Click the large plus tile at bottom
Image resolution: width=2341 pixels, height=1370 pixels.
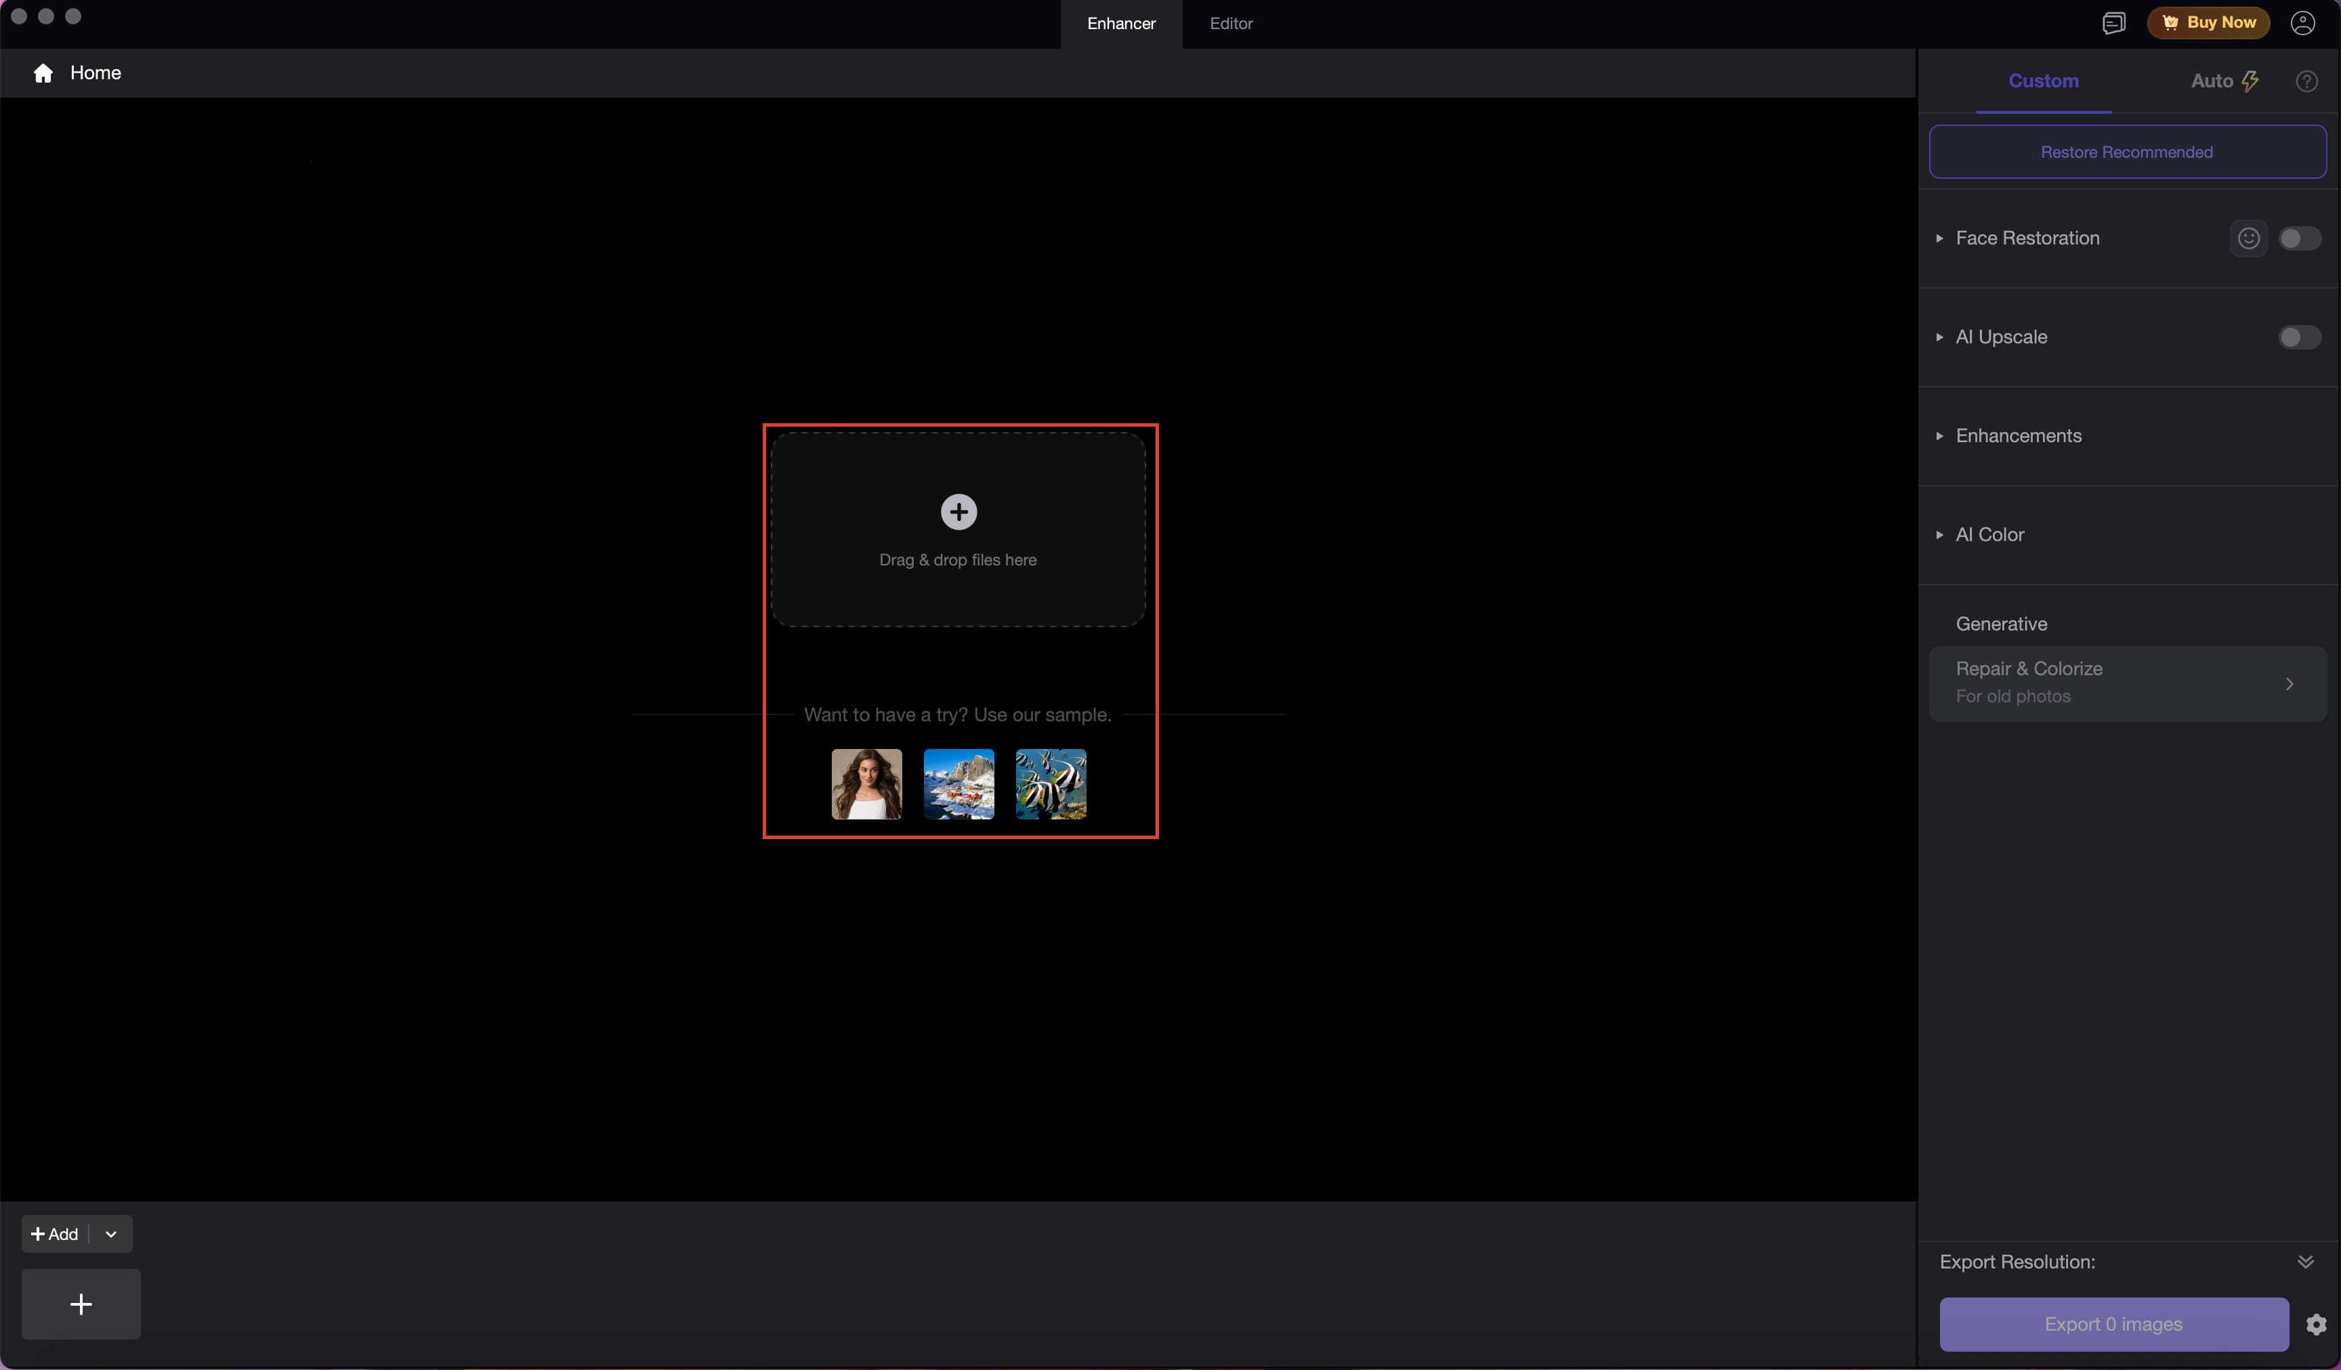pos(81,1304)
